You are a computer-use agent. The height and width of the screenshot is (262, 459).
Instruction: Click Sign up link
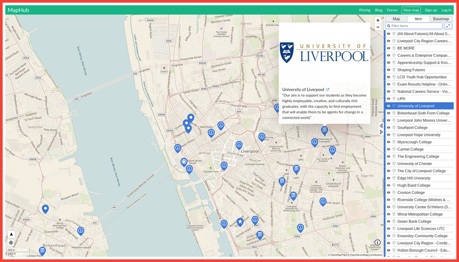point(431,10)
